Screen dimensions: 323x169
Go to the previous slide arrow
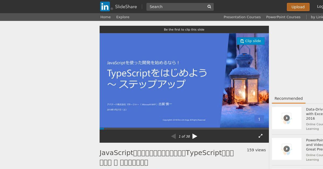pyautogui.click(x=173, y=136)
